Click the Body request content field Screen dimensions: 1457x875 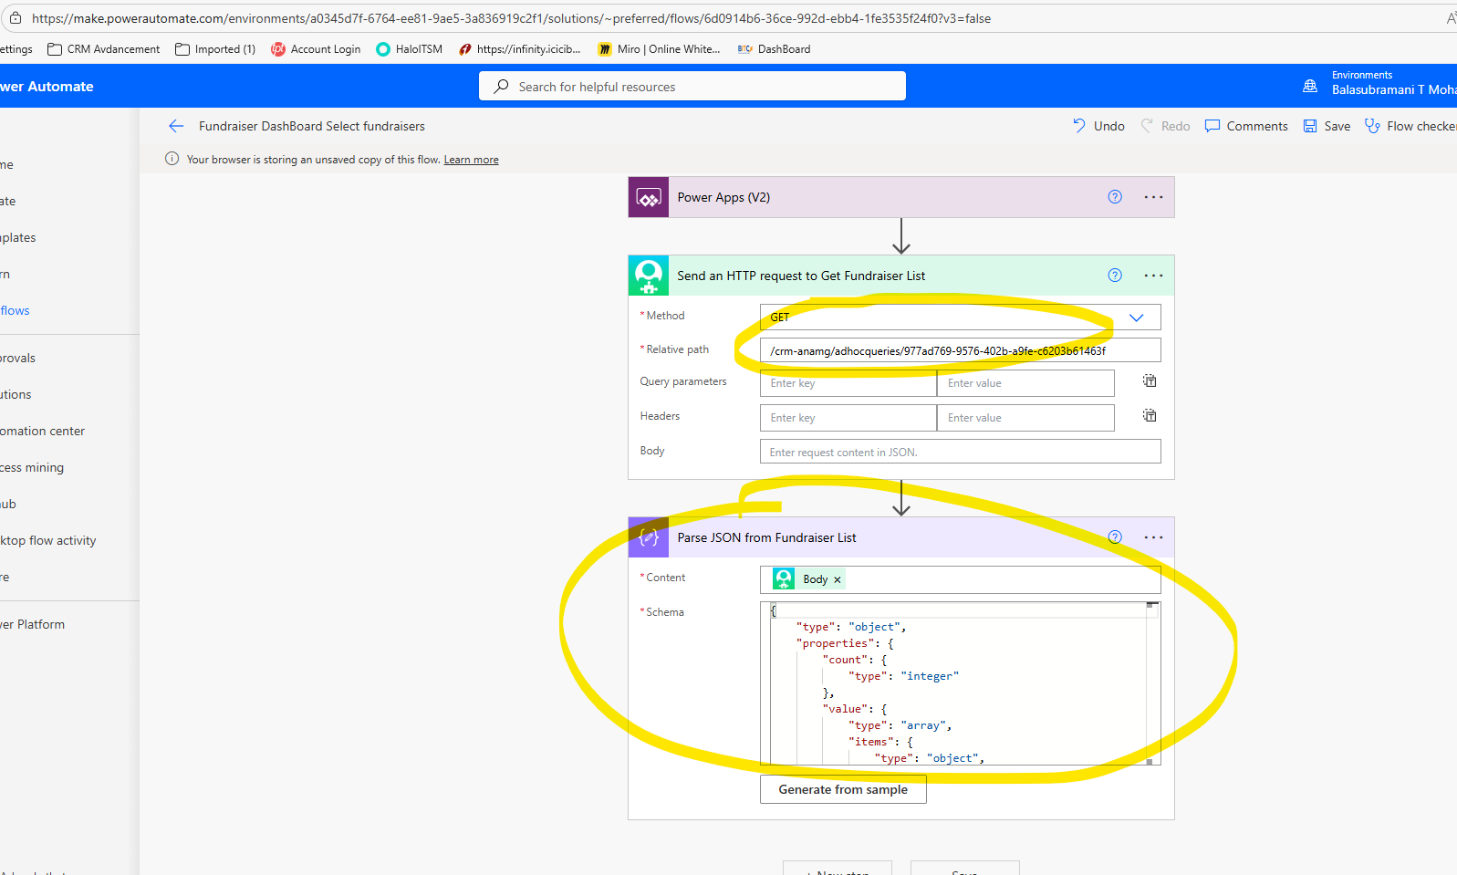[960, 452]
